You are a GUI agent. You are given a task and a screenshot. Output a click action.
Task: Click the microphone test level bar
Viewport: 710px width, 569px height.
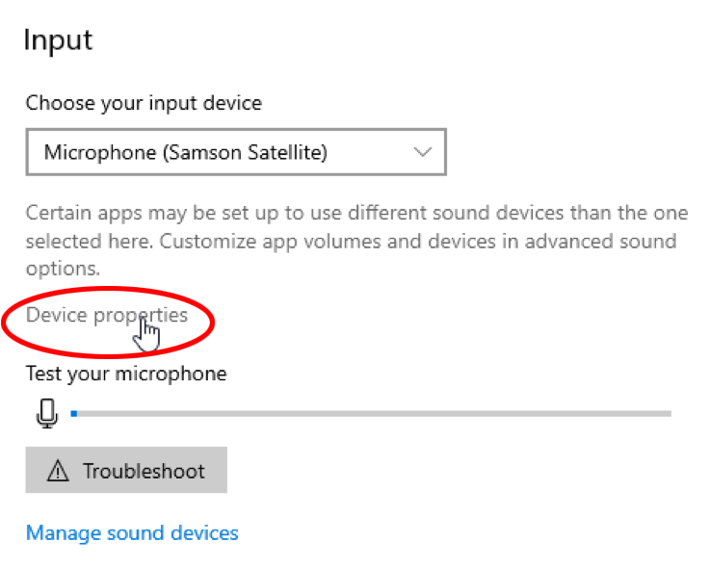tap(371, 414)
